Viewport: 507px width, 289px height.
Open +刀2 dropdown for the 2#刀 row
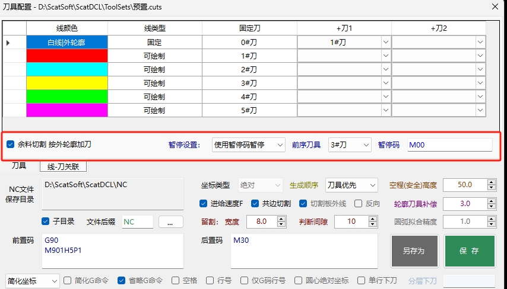pyautogui.click(x=480, y=69)
